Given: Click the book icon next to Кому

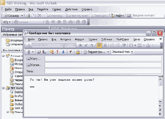Looking at the screenshot, I should [x=29, y=58].
